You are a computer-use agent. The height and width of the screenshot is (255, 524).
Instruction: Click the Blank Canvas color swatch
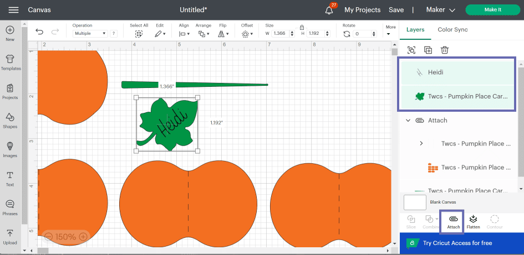415,202
